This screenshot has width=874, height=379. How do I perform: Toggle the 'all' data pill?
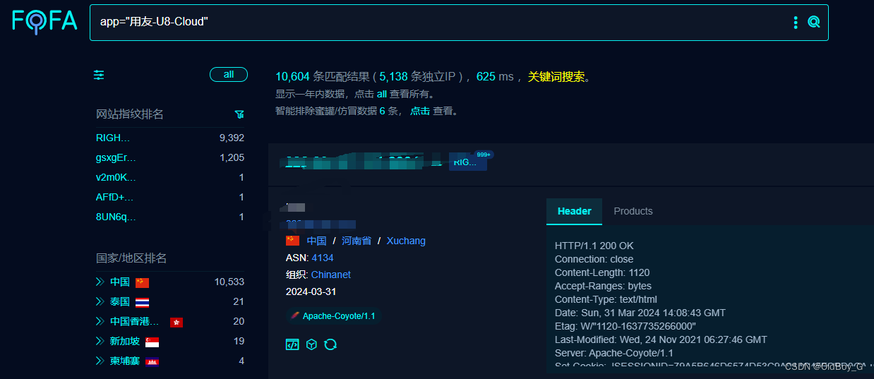(229, 74)
